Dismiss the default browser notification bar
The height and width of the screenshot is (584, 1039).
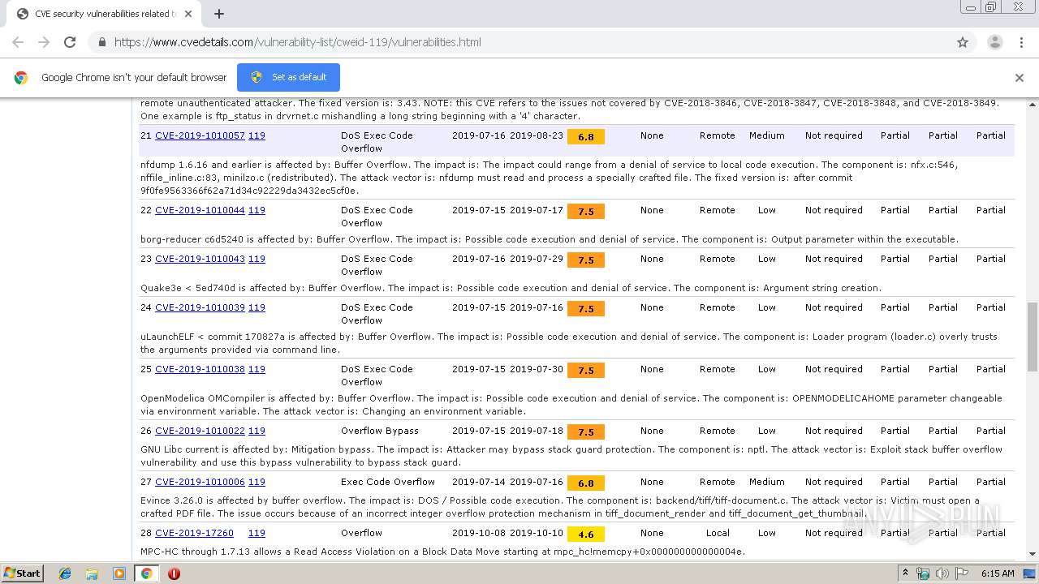(1020, 78)
